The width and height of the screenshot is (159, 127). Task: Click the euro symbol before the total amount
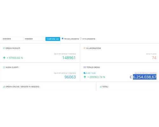131,77
